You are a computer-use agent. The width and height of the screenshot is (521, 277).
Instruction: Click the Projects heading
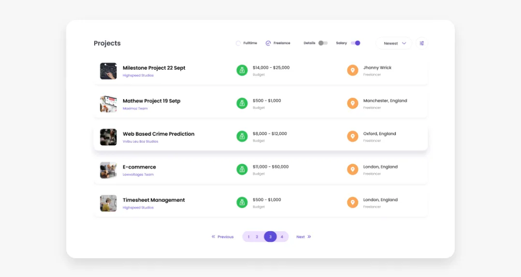[x=107, y=43]
